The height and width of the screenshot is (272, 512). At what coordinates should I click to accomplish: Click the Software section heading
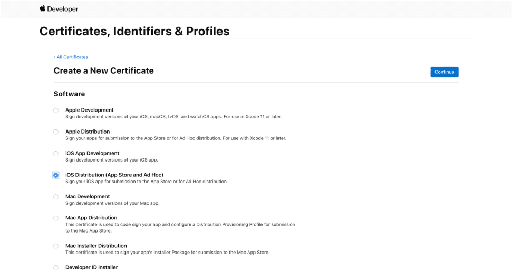(69, 94)
